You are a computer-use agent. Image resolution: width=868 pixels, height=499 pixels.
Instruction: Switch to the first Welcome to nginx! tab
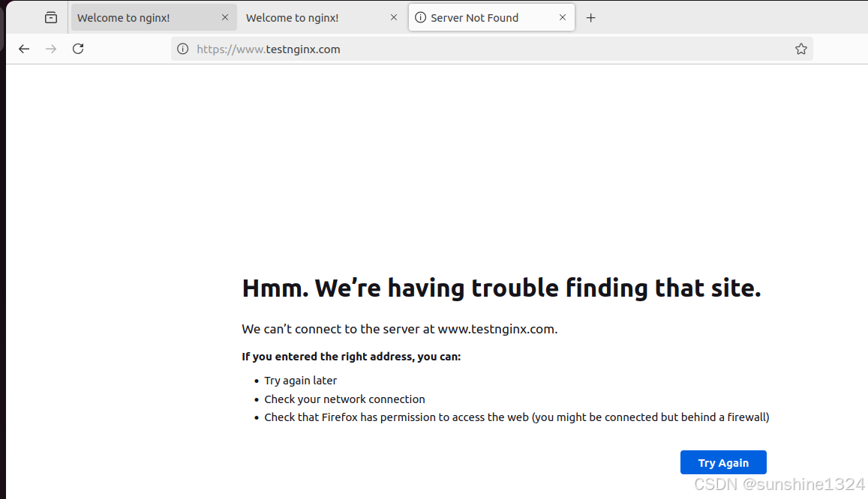click(154, 18)
